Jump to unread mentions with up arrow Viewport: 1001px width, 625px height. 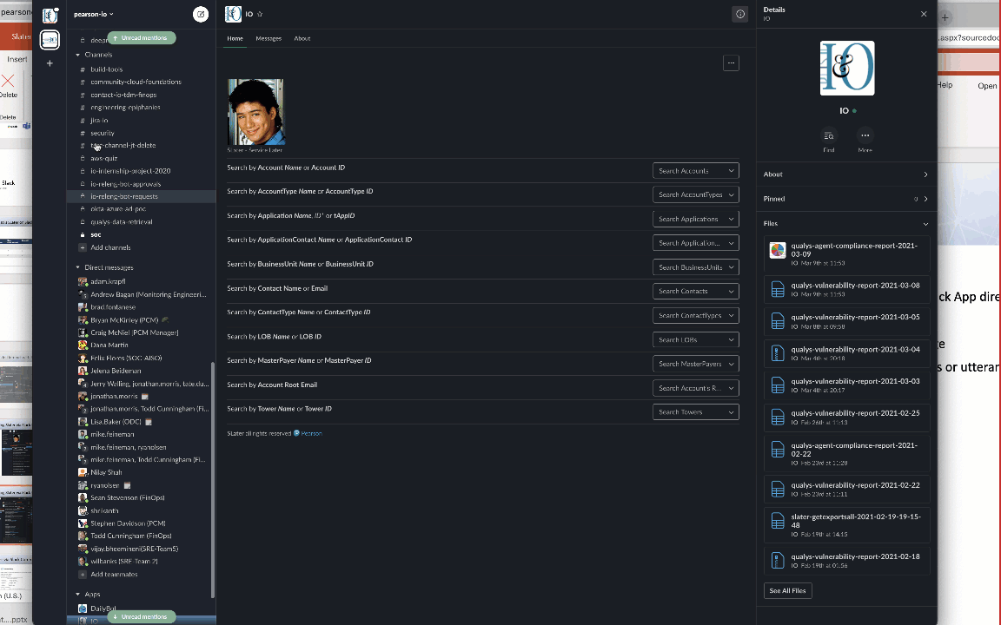tap(141, 38)
